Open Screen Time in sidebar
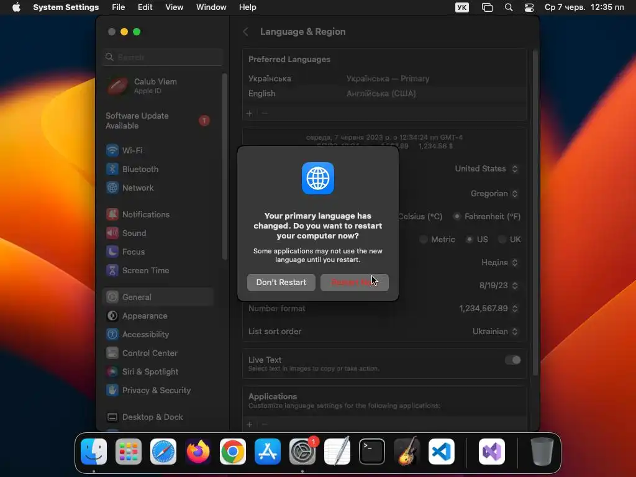Image resolution: width=636 pixels, height=477 pixels. [x=158, y=271]
